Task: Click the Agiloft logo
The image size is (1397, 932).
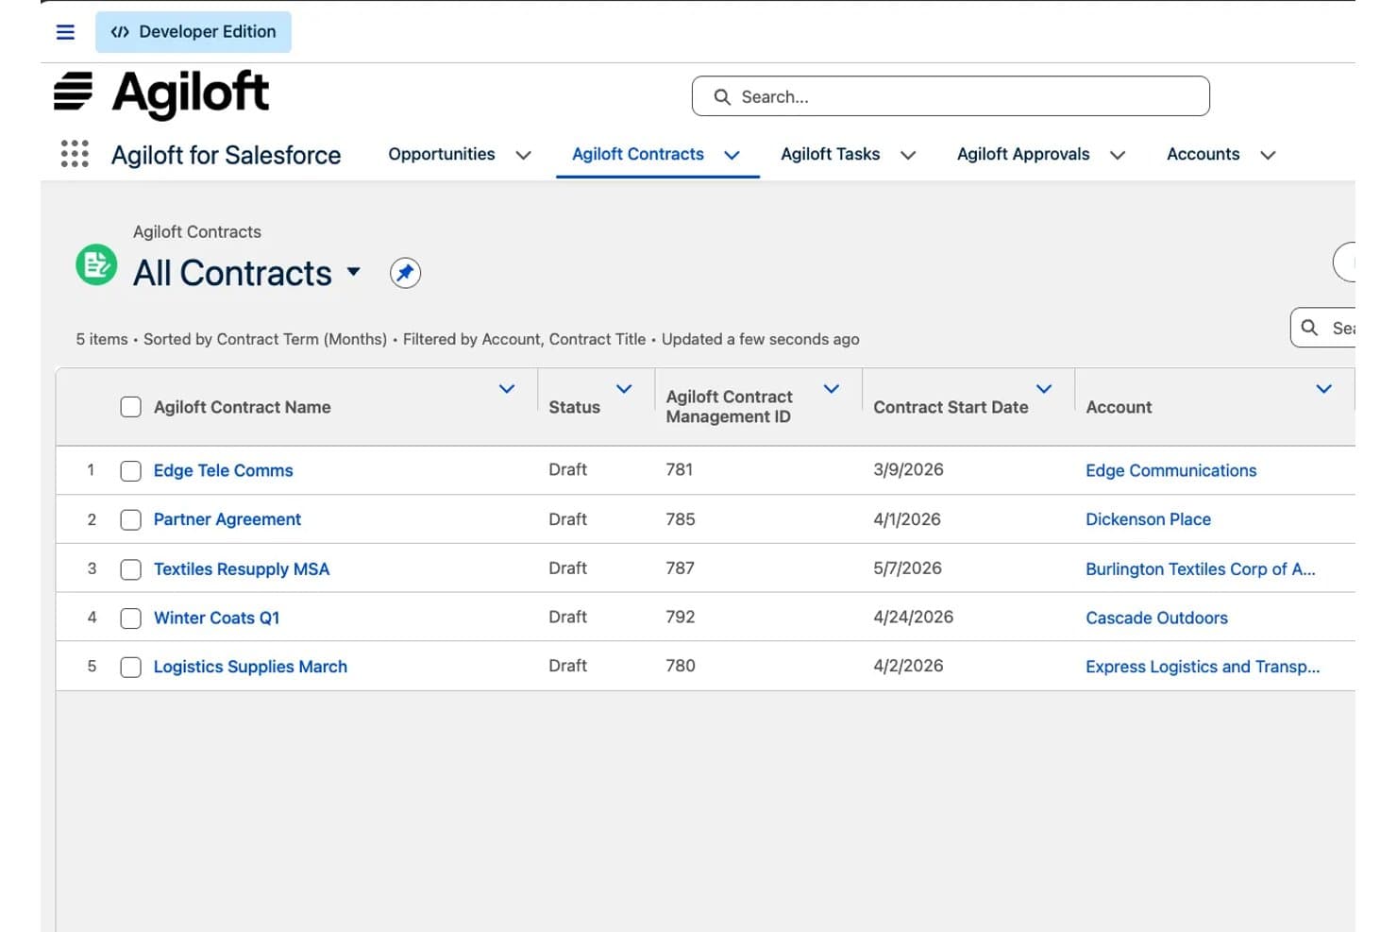Action: (x=161, y=94)
